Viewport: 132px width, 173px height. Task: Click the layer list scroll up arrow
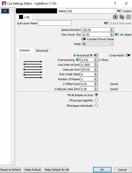pos(12,10)
